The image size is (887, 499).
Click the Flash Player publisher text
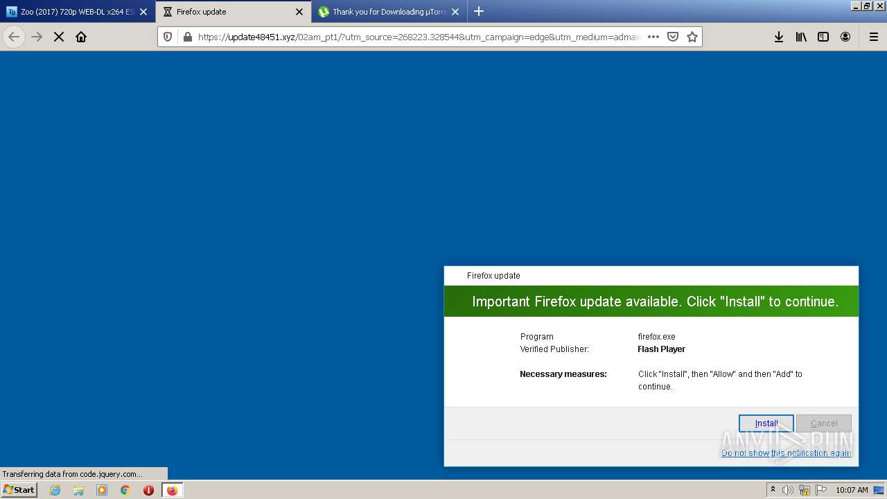[661, 349]
